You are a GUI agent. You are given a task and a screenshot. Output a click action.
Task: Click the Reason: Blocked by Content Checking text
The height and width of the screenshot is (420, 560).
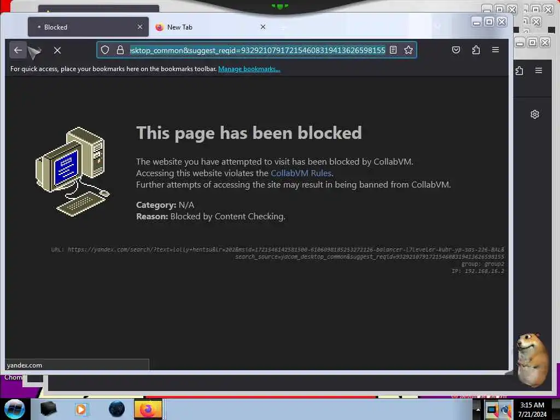tap(211, 217)
